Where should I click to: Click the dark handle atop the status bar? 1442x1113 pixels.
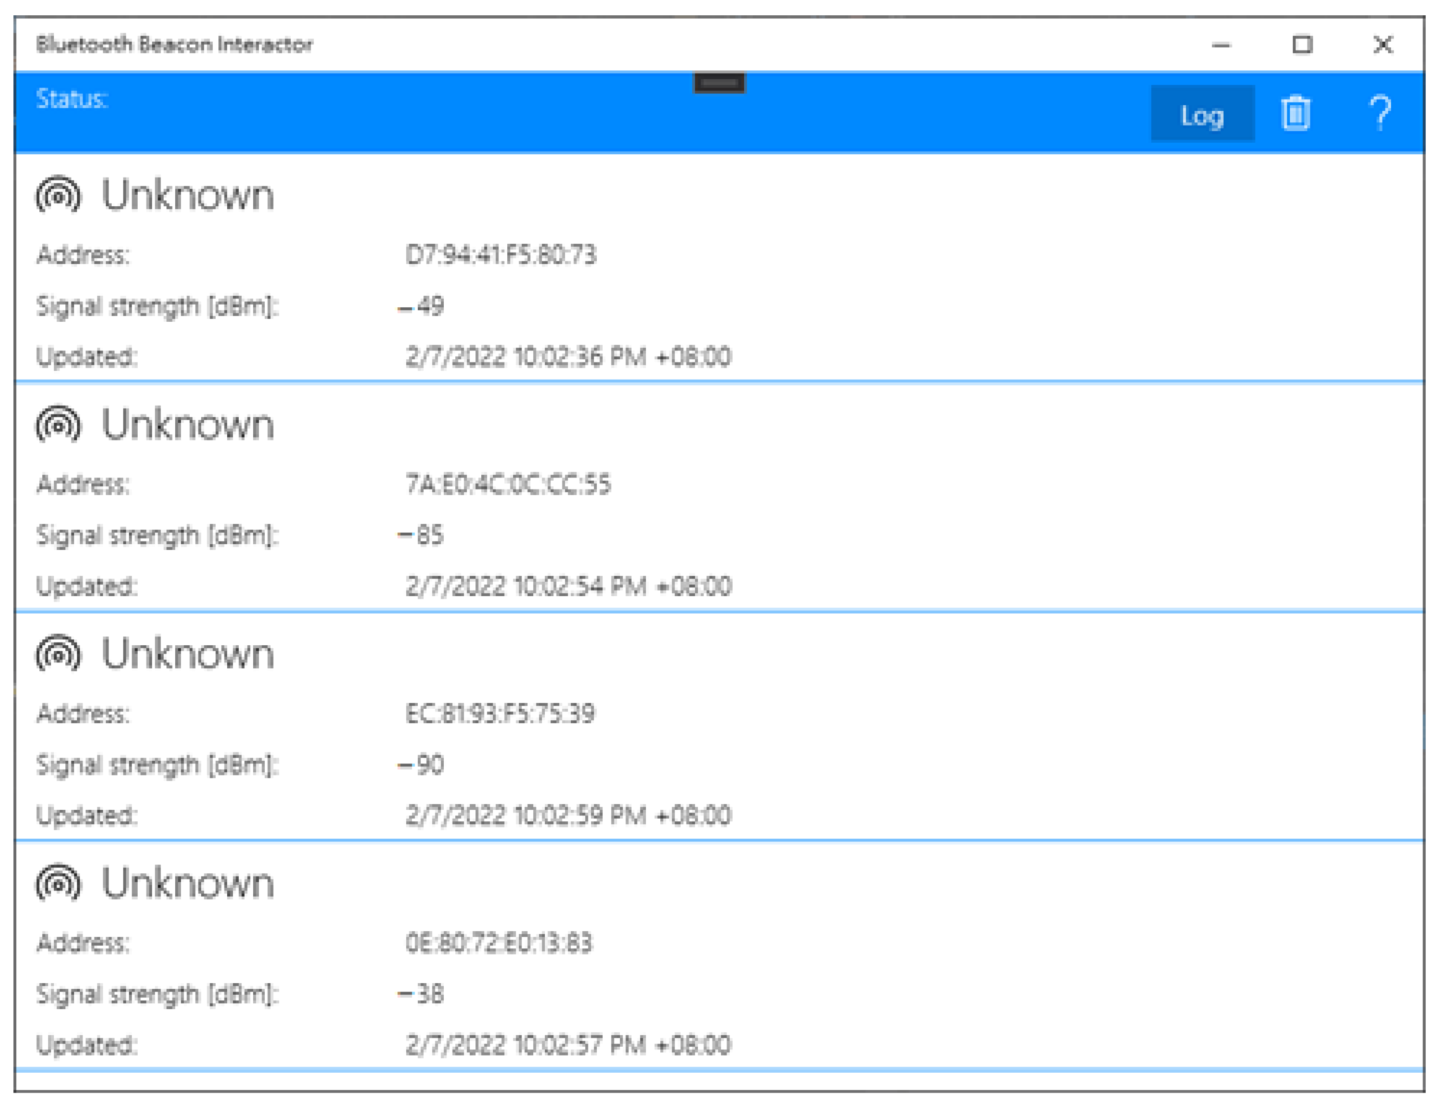719,83
